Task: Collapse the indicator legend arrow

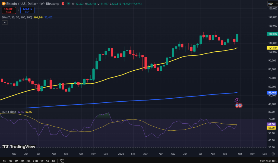Action: [5, 23]
